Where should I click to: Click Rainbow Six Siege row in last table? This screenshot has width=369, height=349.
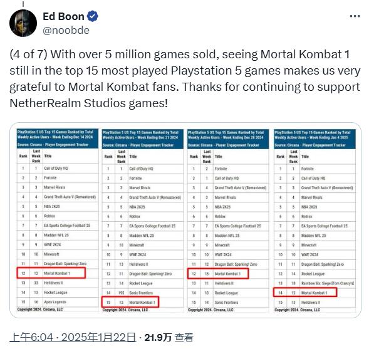[x=314, y=283]
